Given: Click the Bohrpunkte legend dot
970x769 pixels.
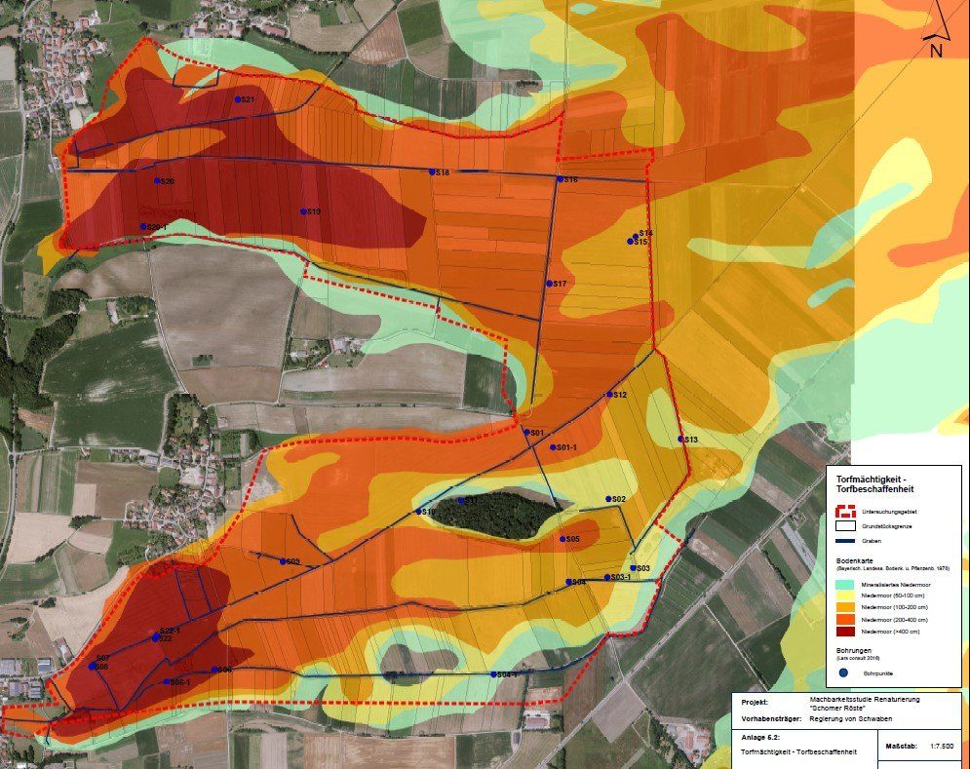Looking at the screenshot, I should point(844,673).
